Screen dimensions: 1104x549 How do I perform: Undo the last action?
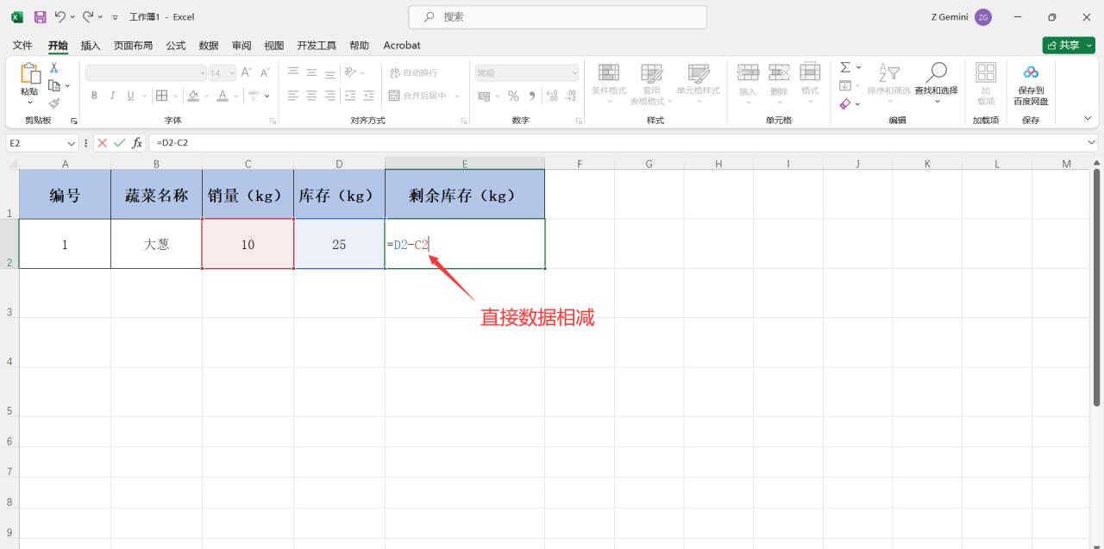(x=60, y=16)
